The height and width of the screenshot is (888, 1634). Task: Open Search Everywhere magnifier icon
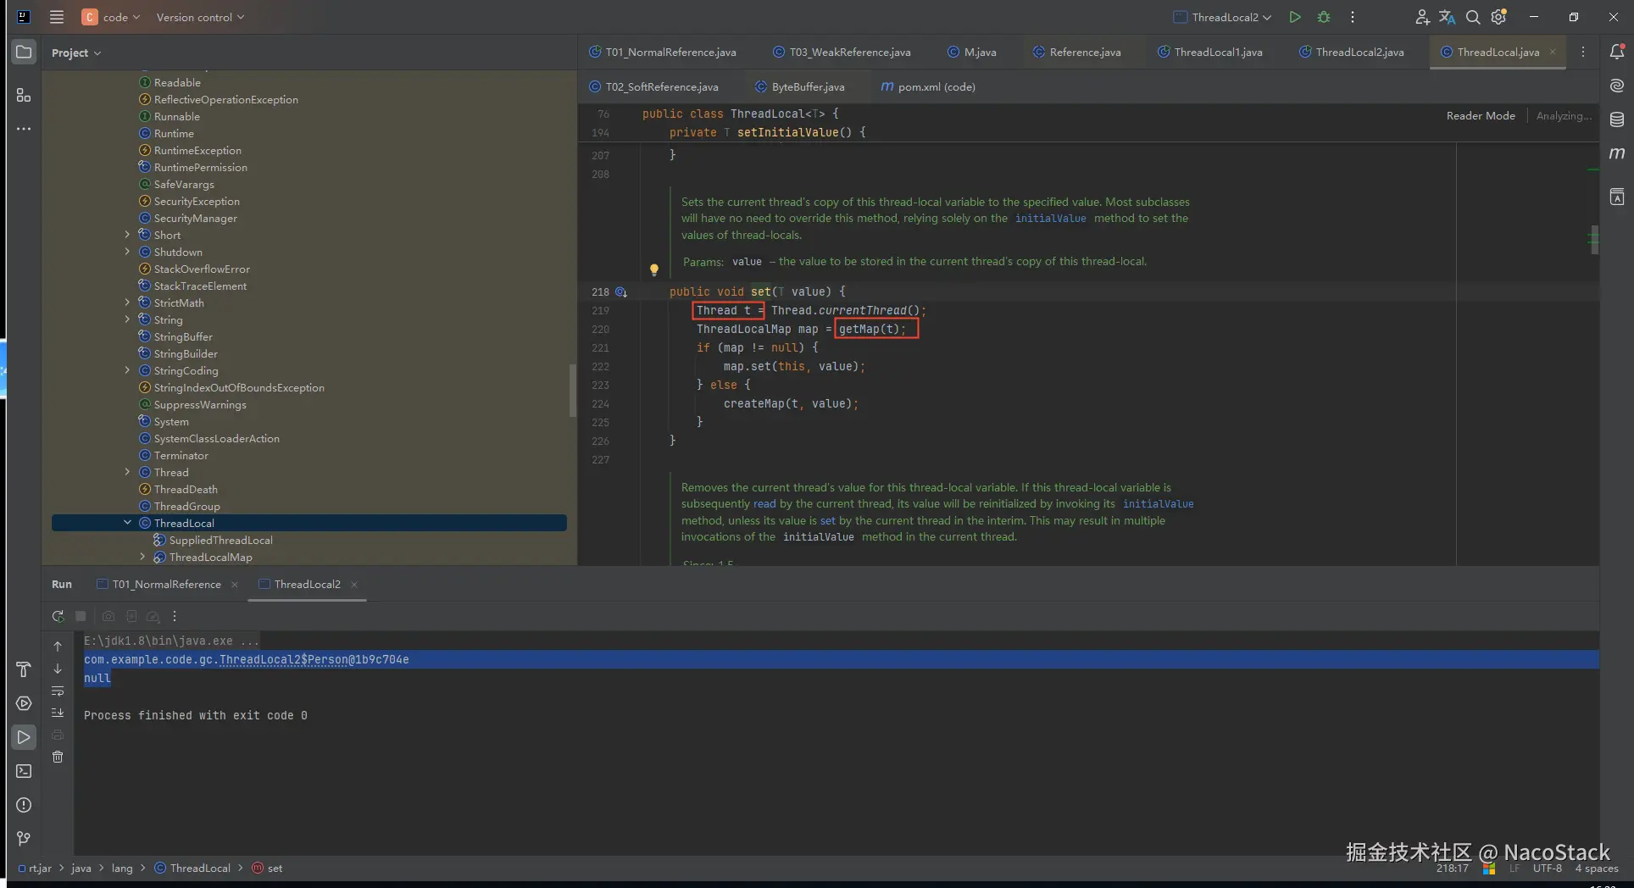1473,17
